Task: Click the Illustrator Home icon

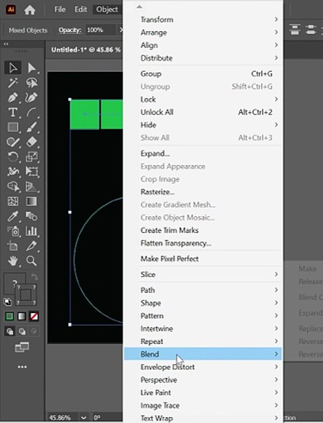Action: point(30,10)
